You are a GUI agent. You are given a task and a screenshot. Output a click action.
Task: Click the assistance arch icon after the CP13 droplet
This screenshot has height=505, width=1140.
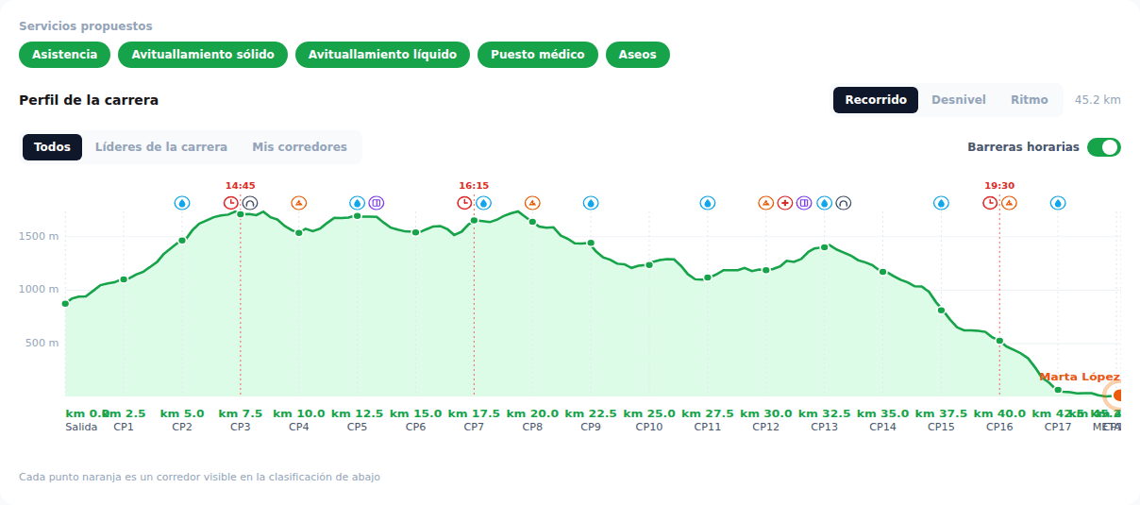(x=844, y=203)
